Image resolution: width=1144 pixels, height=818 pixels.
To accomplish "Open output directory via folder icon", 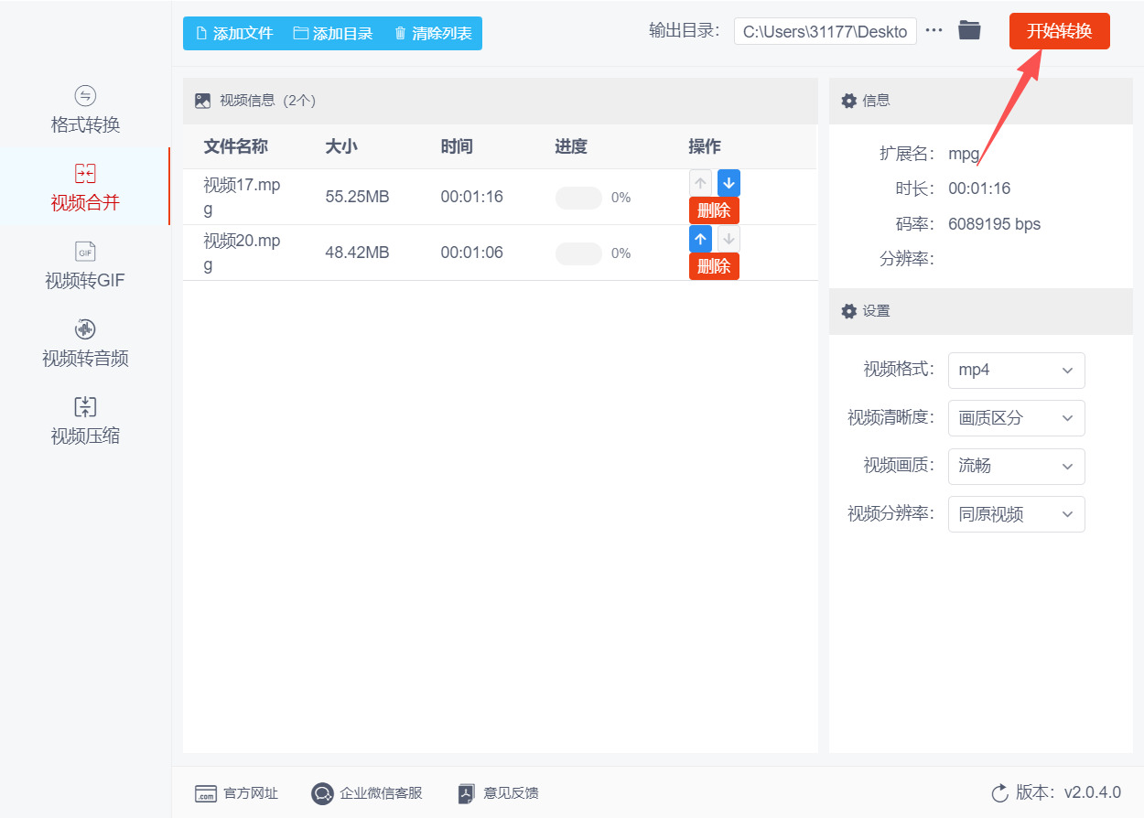I will pyautogui.click(x=969, y=30).
